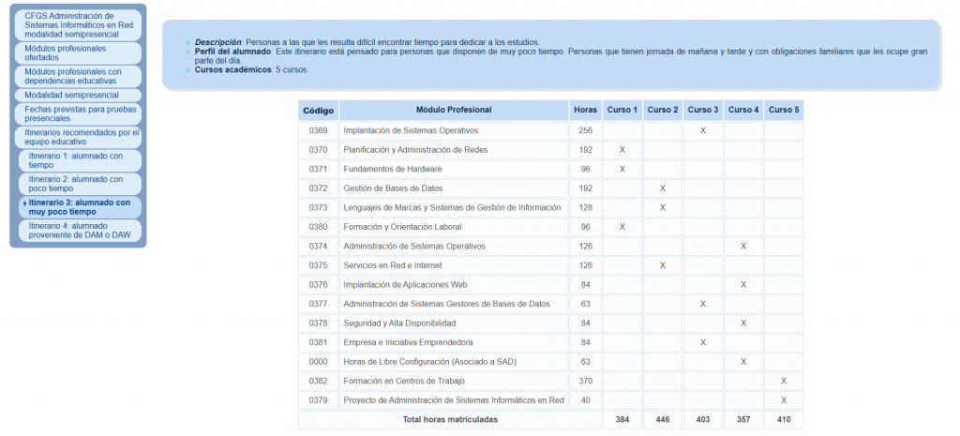Click the X in Implantación de Sistemas Operativos row
This screenshot has width=960, height=436.
[703, 130]
